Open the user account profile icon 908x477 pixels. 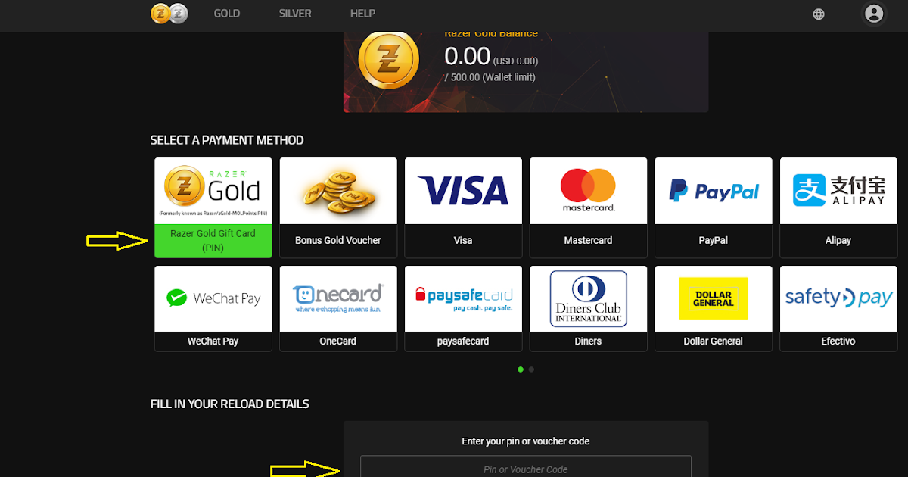click(874, 14)
